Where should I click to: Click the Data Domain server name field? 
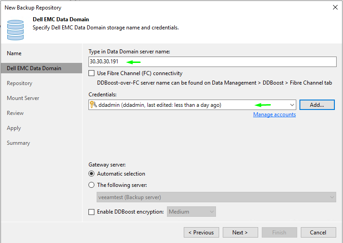[x=212, y=62]
